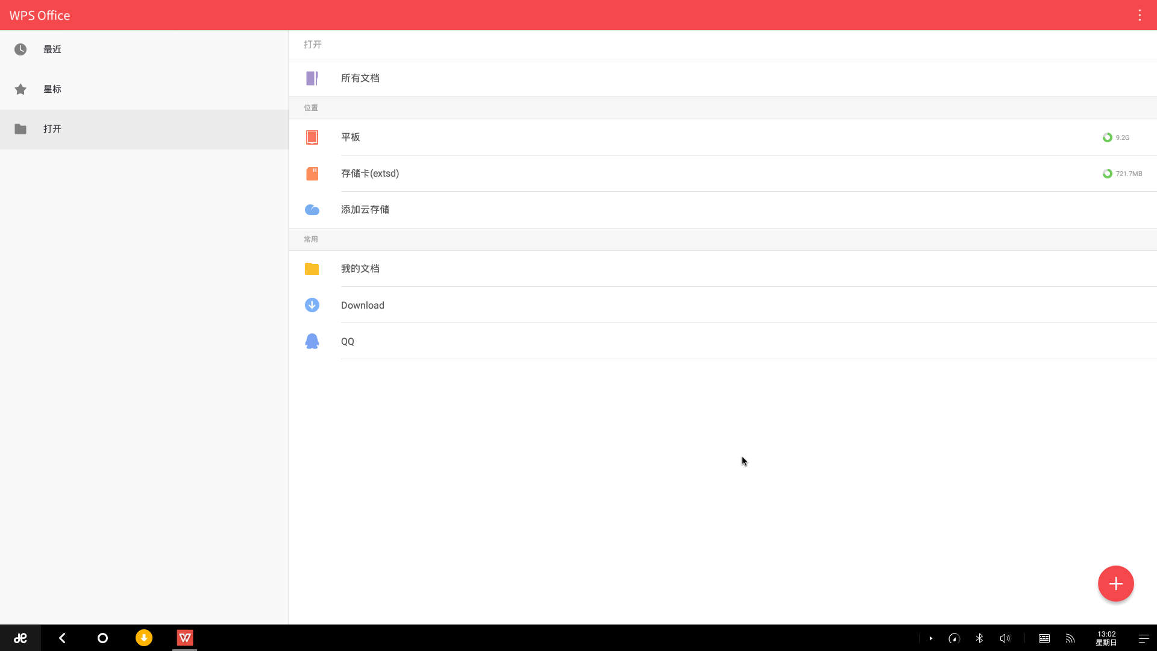Viewport: 1157px width, 651px height.
Task: Open the Download folder entry
Action: (x=723, y=305)
